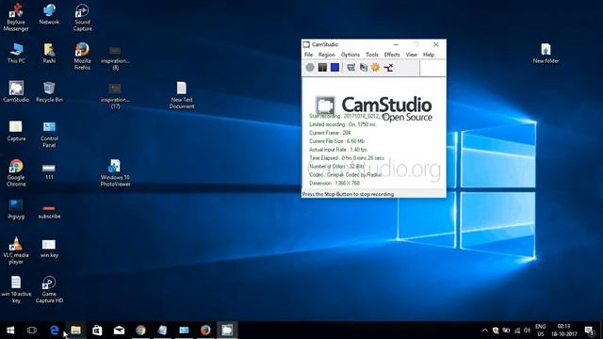Select the ihguyg desktop file
Image resolution: width=603 pixels, height=339 pixels.
click(x=16, y=209)
